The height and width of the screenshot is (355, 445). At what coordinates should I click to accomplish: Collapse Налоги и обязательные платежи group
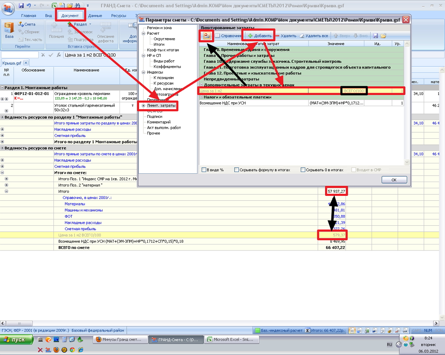pyautogui.click(x=202, y=97)
